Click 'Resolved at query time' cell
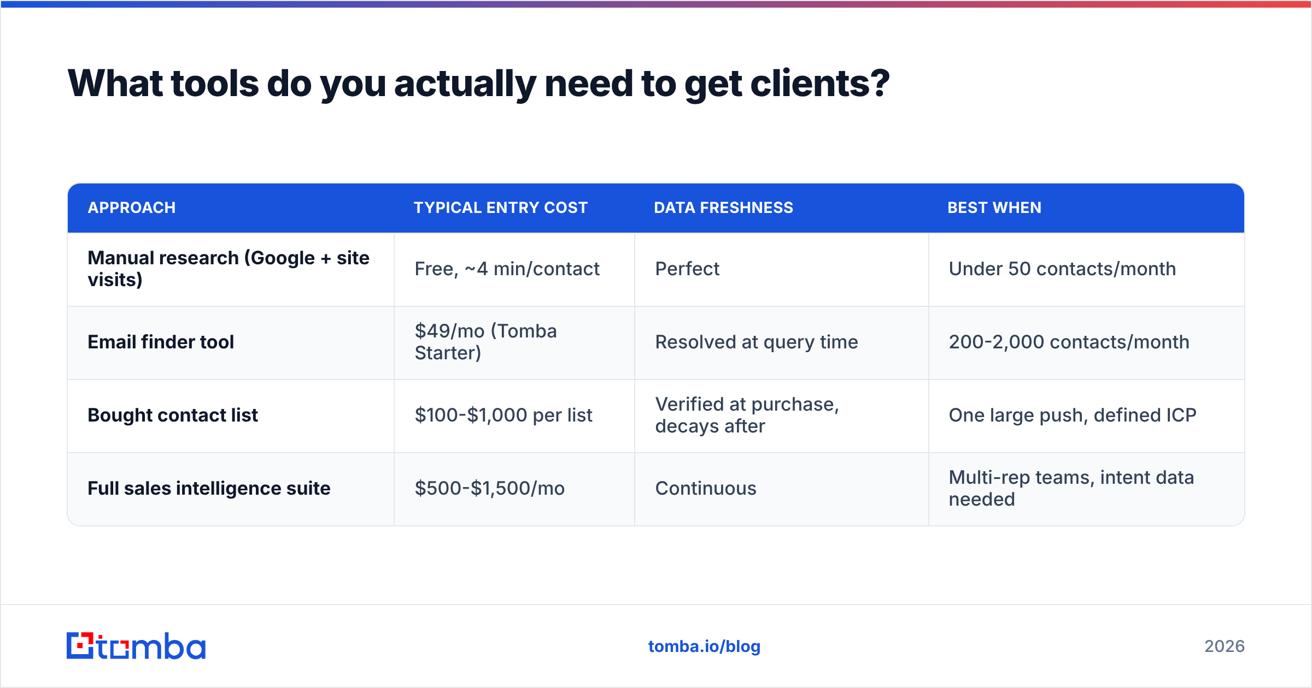1312x688 pixels. click(x=781, y=342)
